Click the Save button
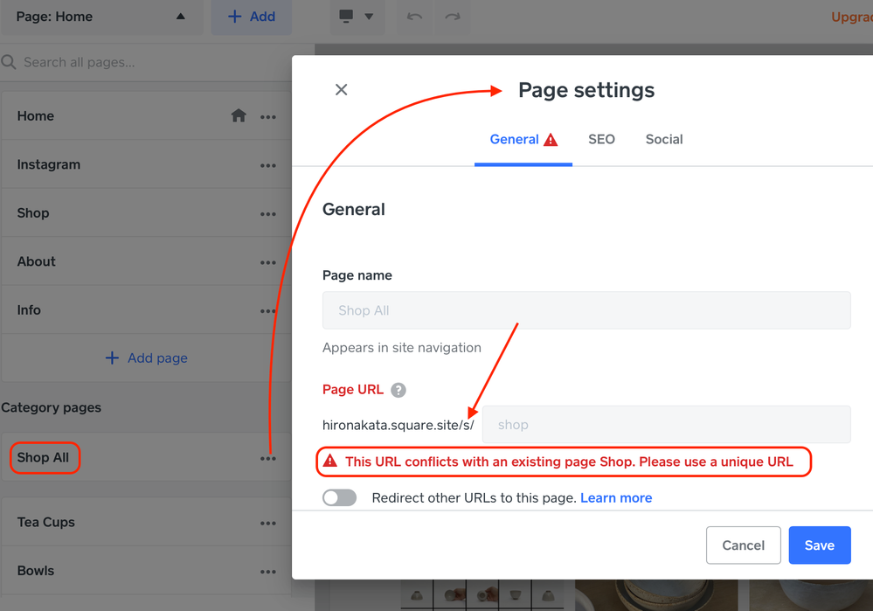 [819, 545]
